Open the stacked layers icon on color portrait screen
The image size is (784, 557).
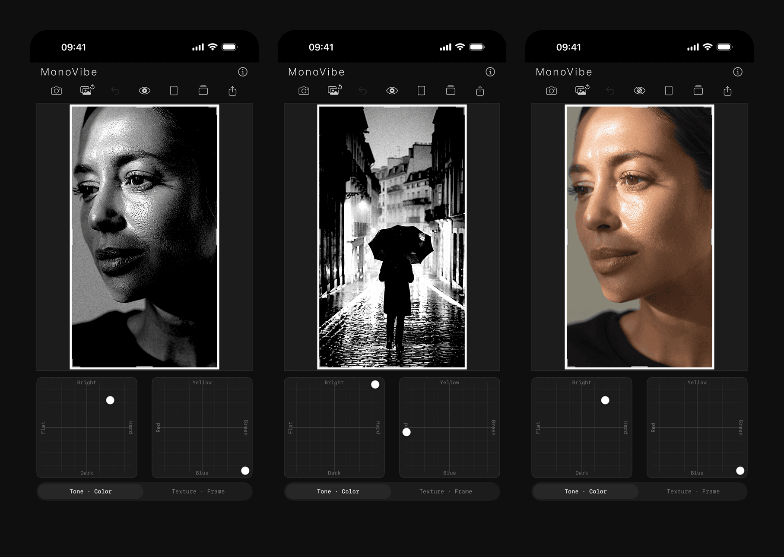(698, 90)
